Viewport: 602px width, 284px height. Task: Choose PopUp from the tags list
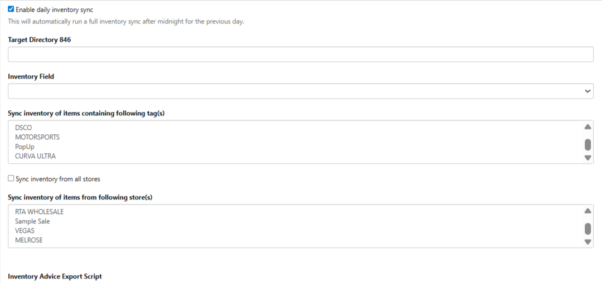tap(25, 146)
